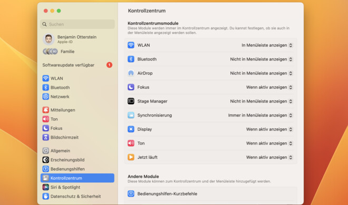Click the Fokus module icon in main panel
This screenshot has width=348, height=205.
tap(131, 87)
